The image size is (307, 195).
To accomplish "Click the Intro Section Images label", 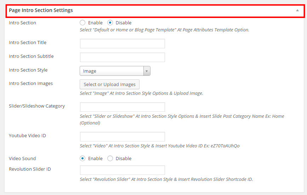I will (31, 84).
